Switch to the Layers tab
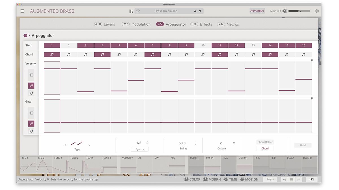The width and height of the screenshot is (339, 190). 105,24
